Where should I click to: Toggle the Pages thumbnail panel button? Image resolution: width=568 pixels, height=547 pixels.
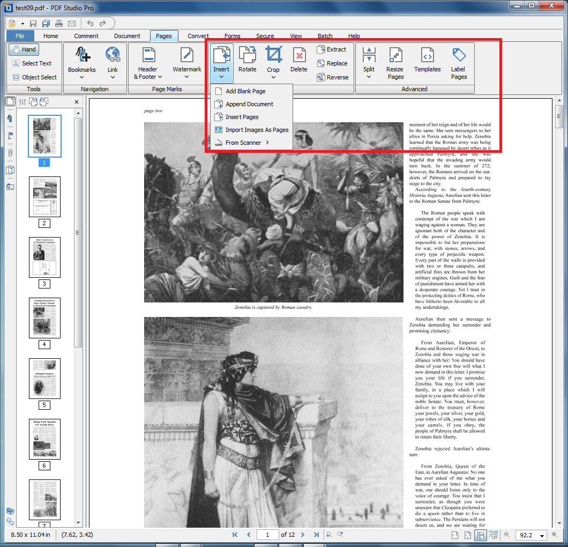[10, 101]
